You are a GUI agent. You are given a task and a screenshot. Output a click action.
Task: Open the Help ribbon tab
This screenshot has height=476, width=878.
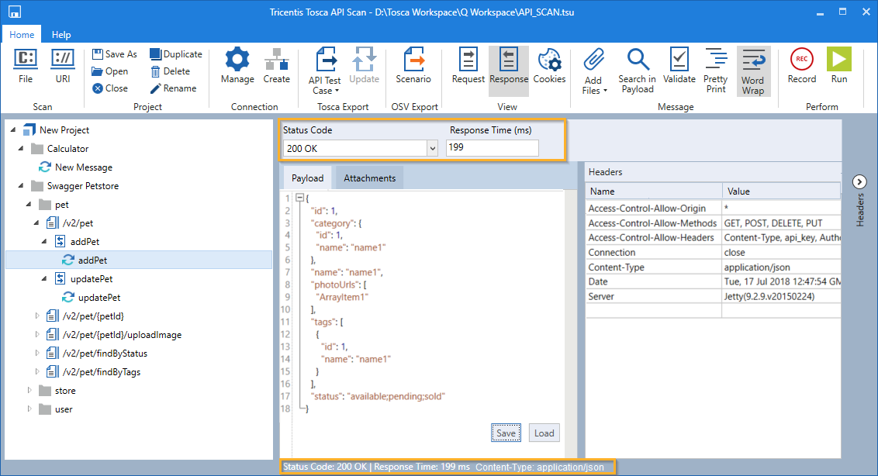(x=61, y=35)
